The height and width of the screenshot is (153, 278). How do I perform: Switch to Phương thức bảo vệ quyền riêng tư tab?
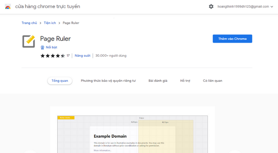[108, 81]
